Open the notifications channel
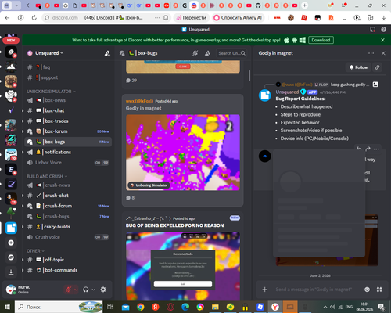The image size is (391, 313). coord(68,152)
